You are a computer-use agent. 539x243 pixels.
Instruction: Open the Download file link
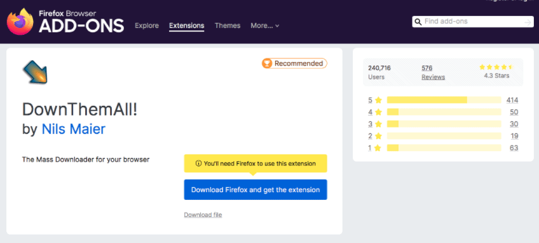[203, 215]
